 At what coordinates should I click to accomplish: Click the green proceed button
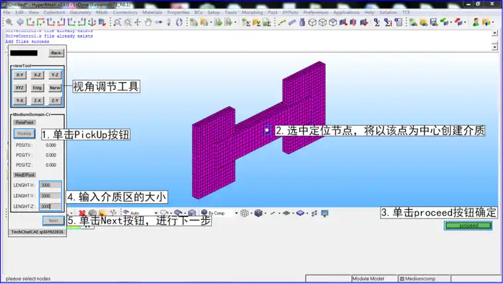click(x=469, y=226)
